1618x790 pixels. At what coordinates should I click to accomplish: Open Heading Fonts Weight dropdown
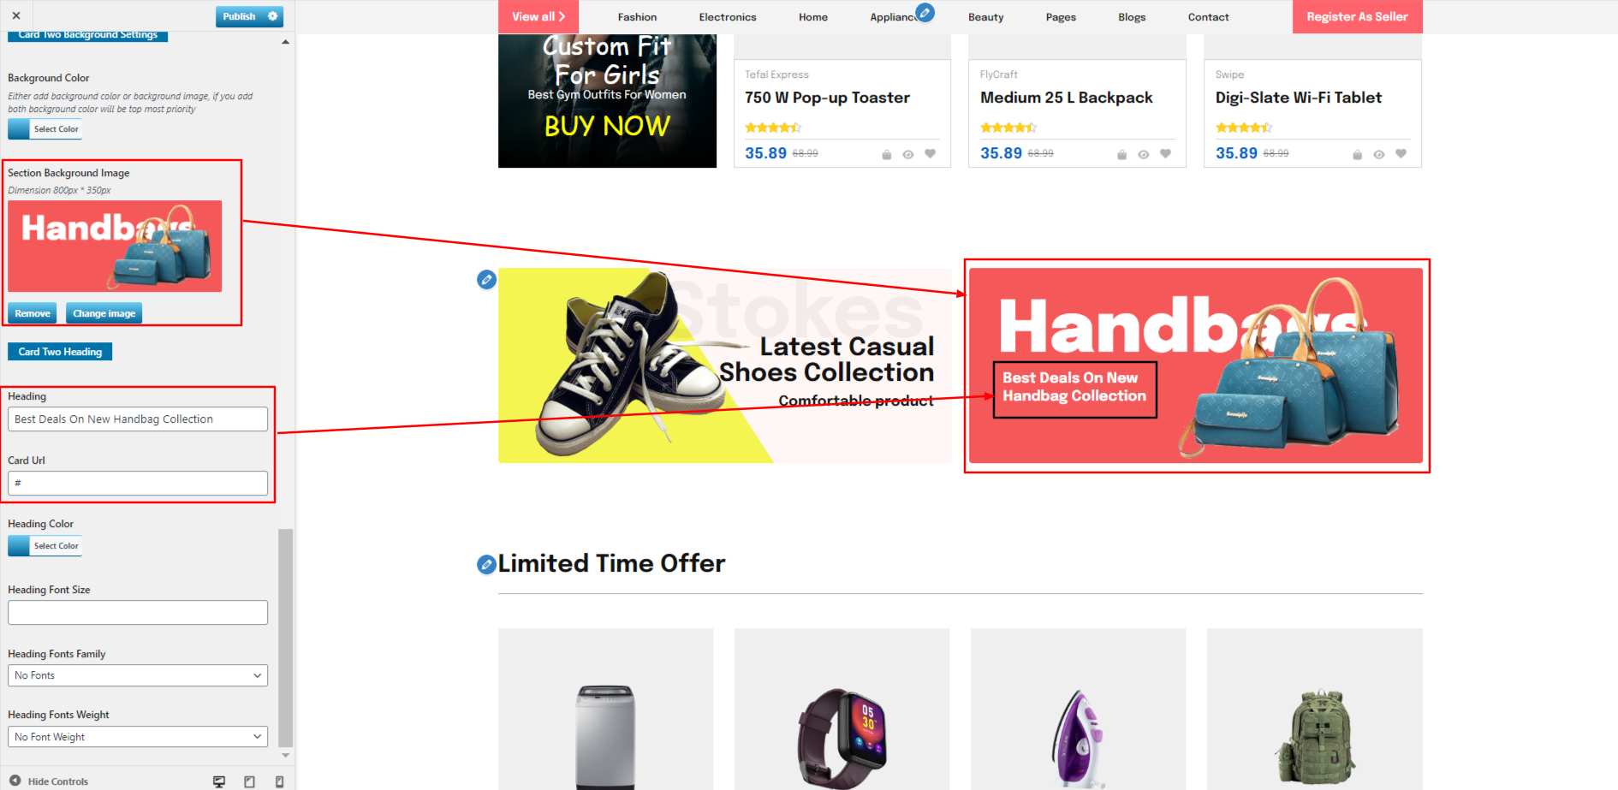(138, 737)
